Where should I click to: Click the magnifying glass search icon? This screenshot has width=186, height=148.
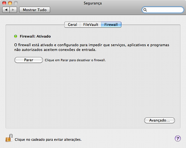tap(145, 10)
